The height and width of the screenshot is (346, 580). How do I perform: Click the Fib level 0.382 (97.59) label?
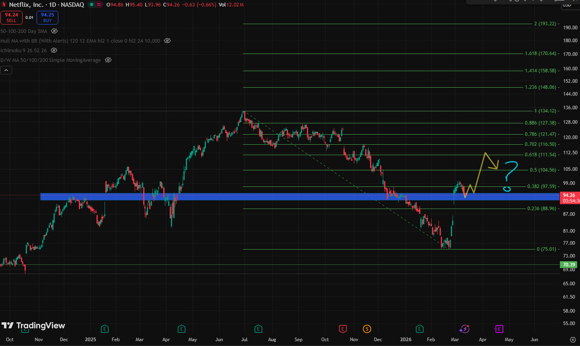point(543,186)
